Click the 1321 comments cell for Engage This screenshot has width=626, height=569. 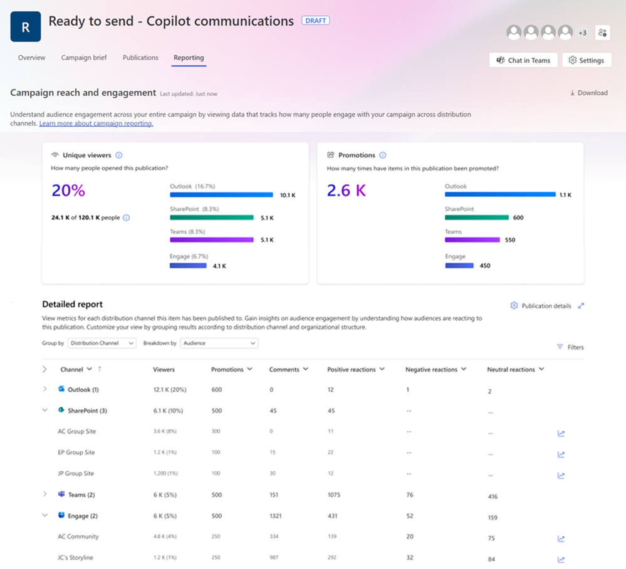coord(276,516)
